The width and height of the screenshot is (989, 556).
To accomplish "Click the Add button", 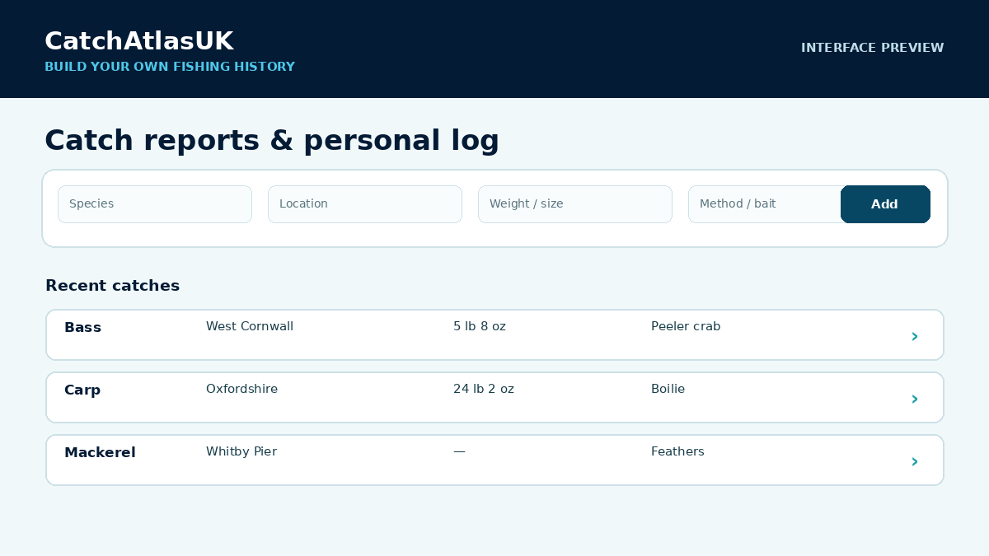I will click(x=885, y=204).
